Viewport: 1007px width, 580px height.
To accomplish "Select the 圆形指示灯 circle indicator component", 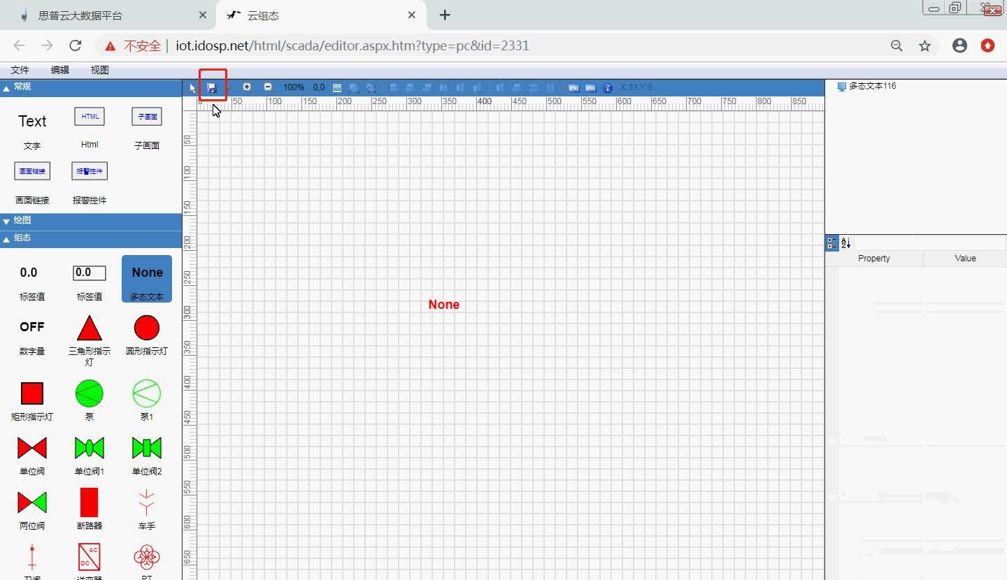I will coord(146,328).
